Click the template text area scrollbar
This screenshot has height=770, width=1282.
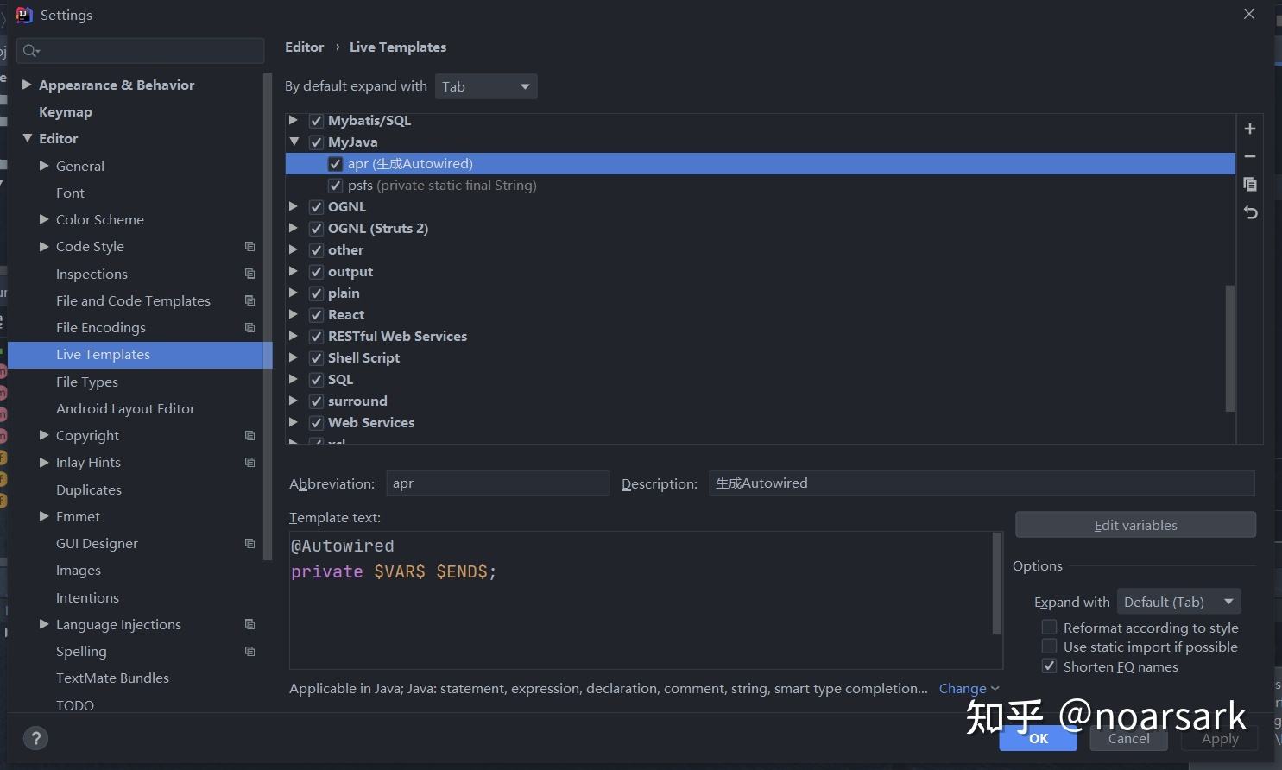coord(997,583)
